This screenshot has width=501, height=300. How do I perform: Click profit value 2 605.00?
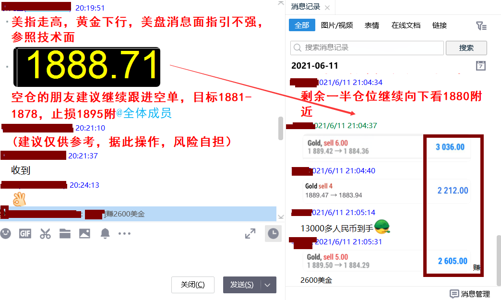(x=453, y=261)
